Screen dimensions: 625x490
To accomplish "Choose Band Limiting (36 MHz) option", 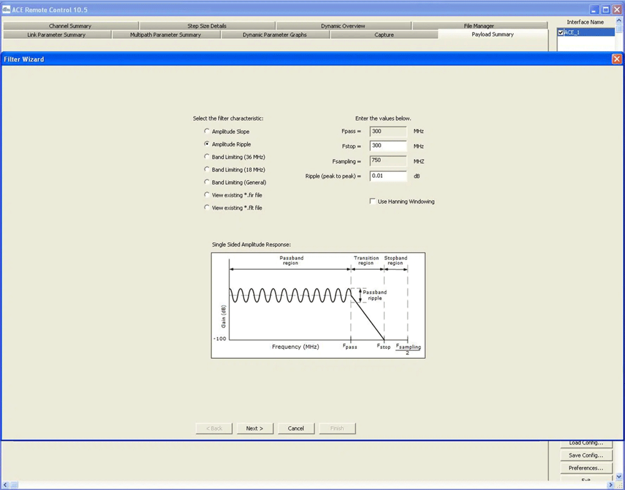I will coord(207,157).
